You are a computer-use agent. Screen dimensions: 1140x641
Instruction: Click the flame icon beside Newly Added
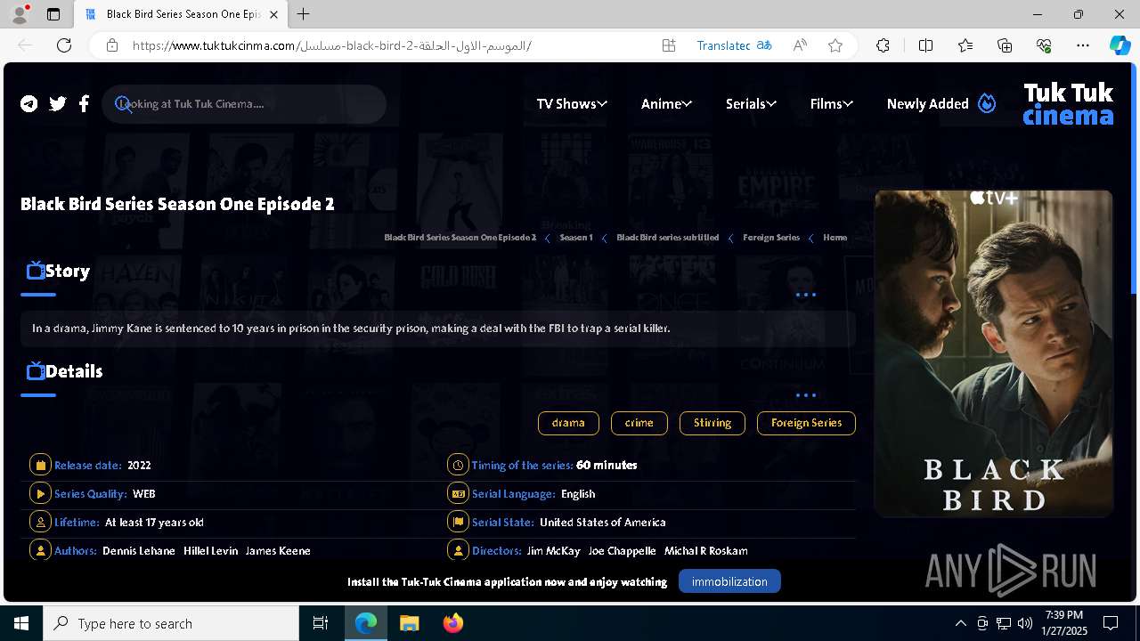987,103
